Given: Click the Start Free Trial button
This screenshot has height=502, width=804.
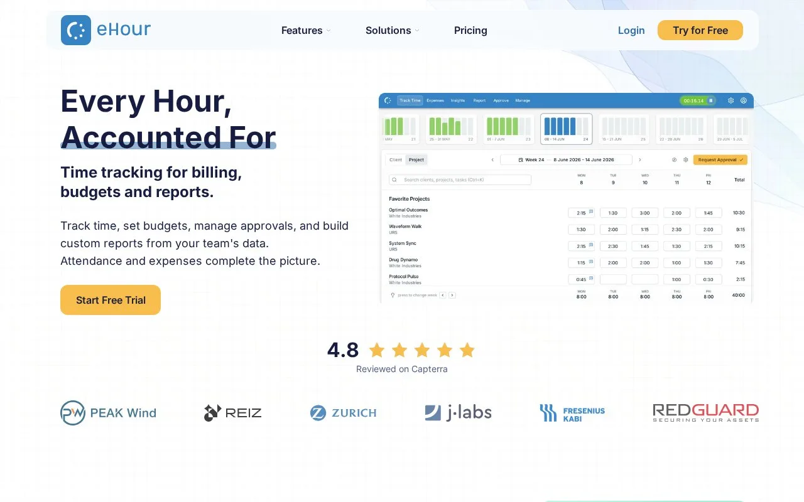Looking at the screenshot, I should tap(111, 300).
